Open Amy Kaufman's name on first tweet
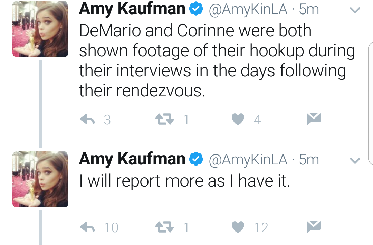Screen dimensions: 373x245 coord(132,9)
